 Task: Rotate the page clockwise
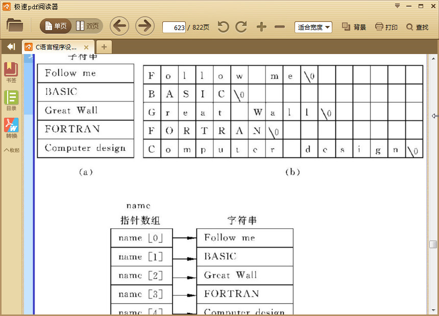[241, 27]
